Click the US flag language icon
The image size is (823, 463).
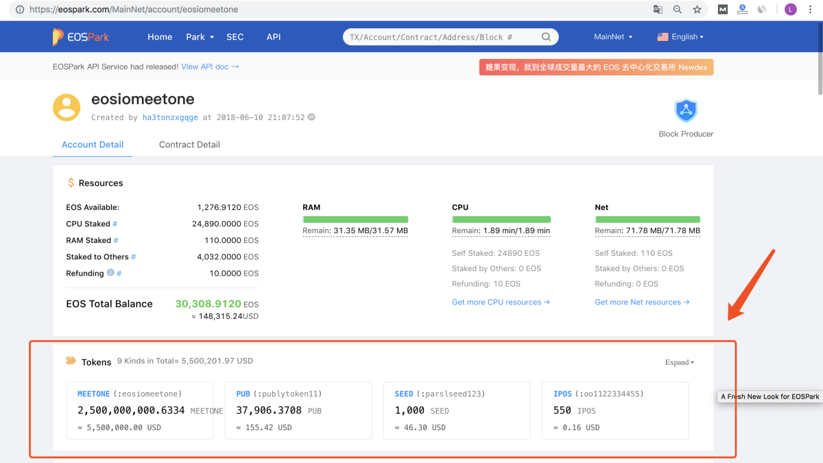tap(663, 37)
